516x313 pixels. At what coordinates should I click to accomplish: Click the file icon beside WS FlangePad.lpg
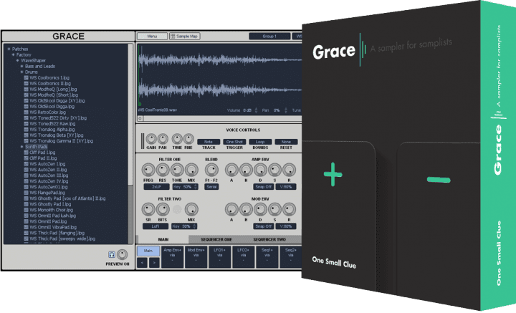tap(26, 193)
